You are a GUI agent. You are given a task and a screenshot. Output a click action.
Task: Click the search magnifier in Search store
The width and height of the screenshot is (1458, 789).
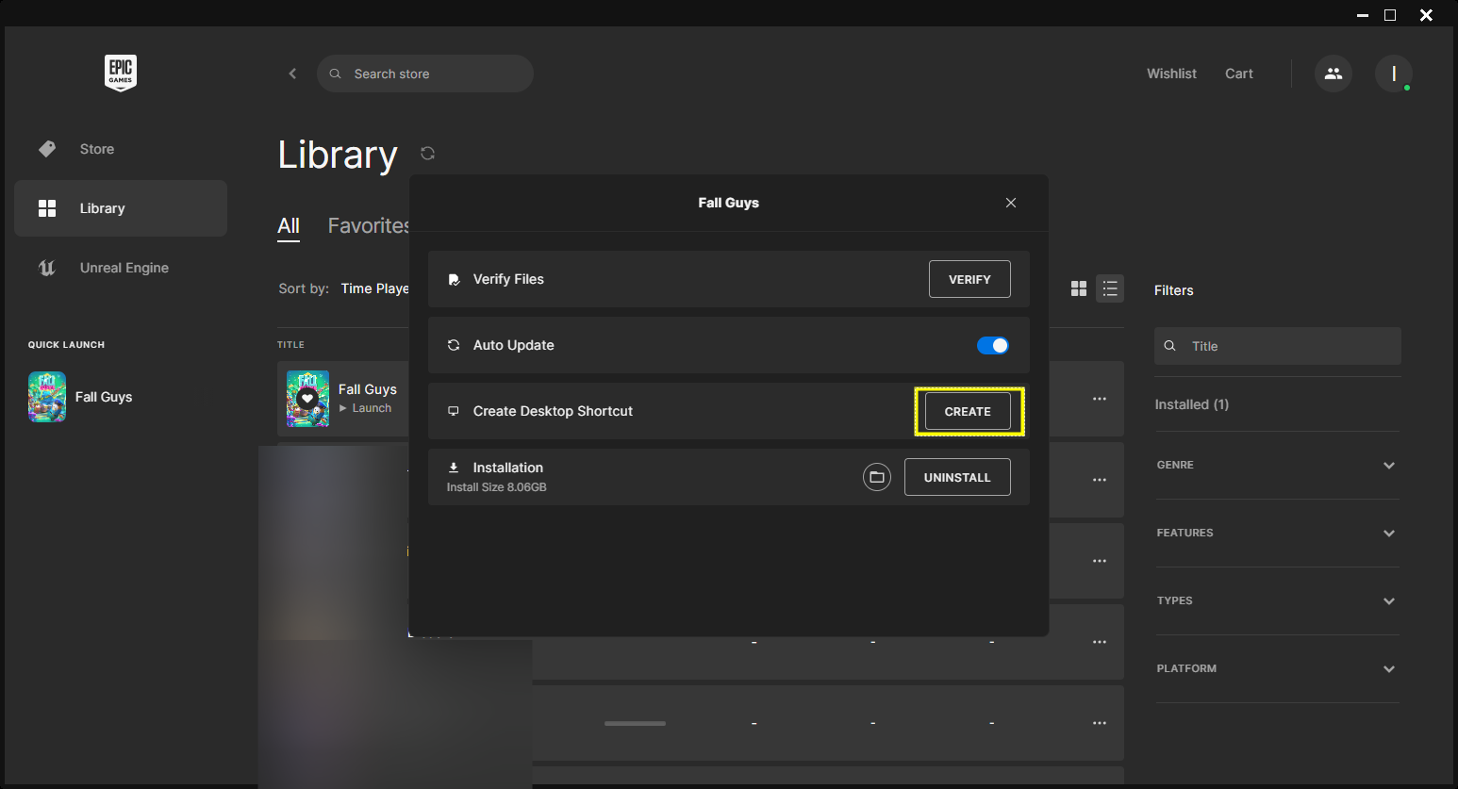click(335, 74)
